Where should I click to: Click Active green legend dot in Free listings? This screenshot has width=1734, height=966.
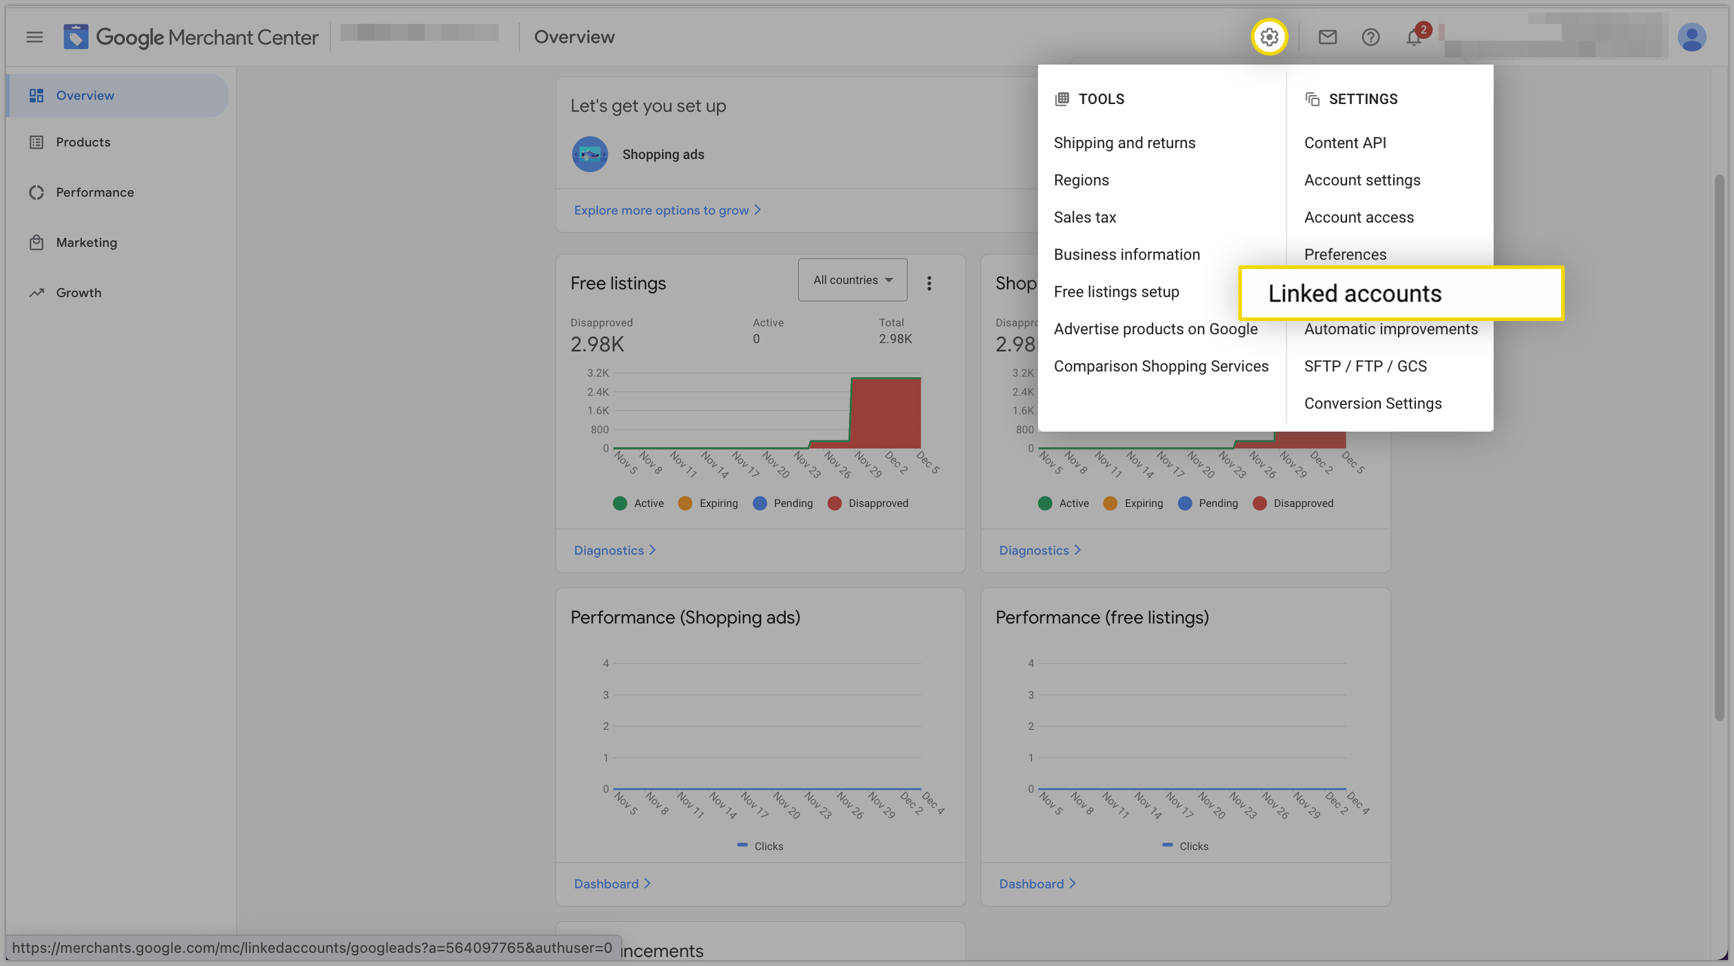pos(620,503)
